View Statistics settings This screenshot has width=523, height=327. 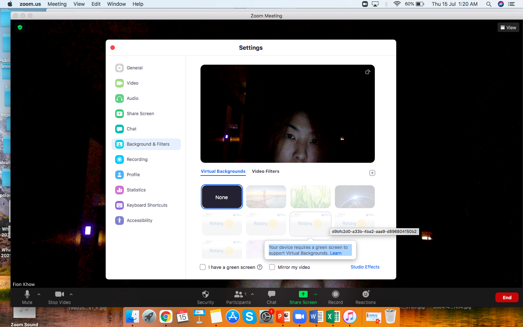(146, 190)
